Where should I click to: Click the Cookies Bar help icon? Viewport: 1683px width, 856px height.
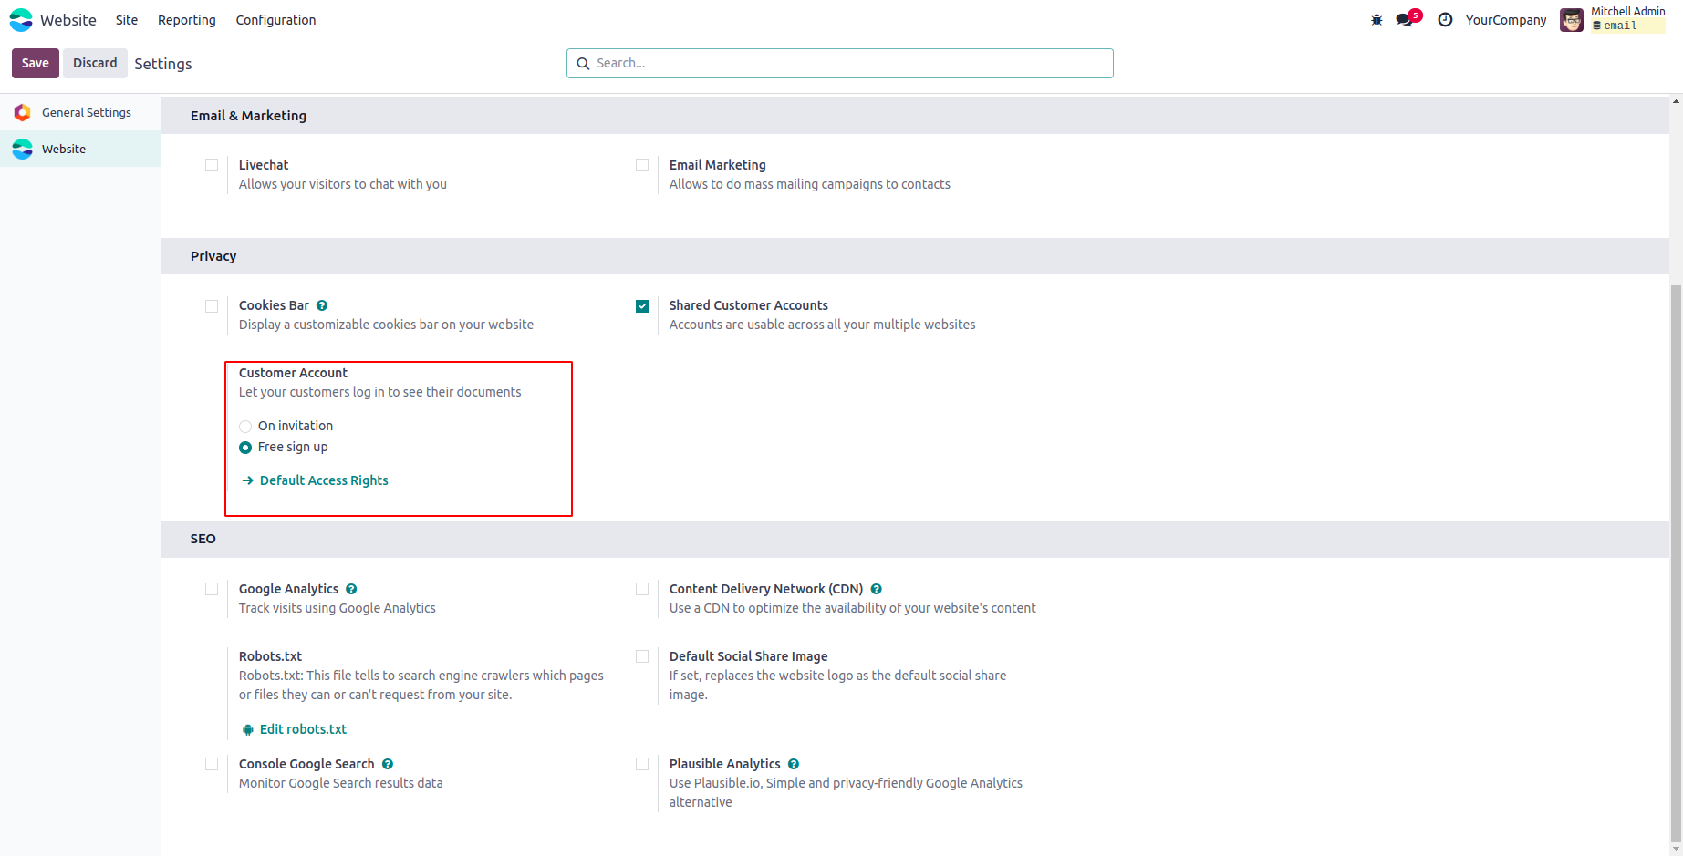coord(322,305)
